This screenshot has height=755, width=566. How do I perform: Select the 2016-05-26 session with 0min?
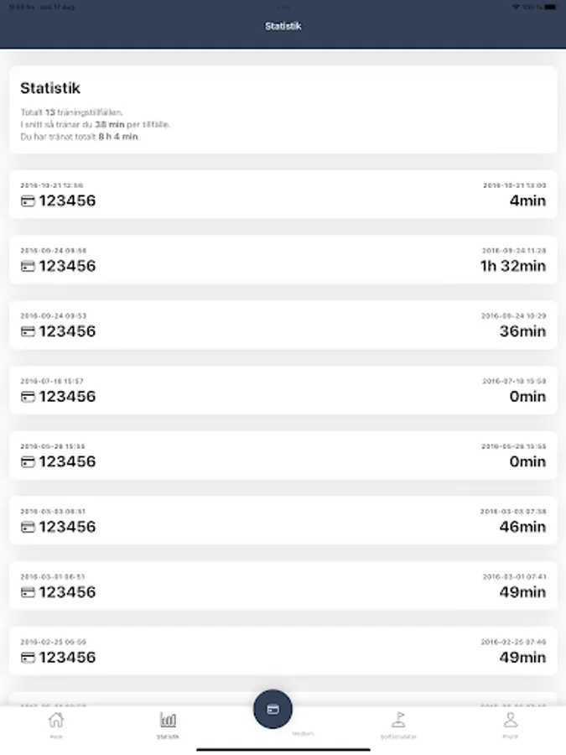283,456
